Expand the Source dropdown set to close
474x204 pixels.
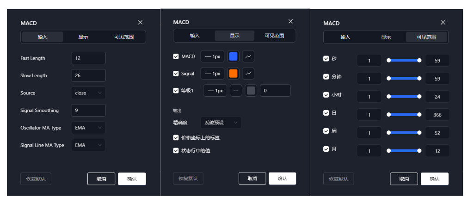88,93
